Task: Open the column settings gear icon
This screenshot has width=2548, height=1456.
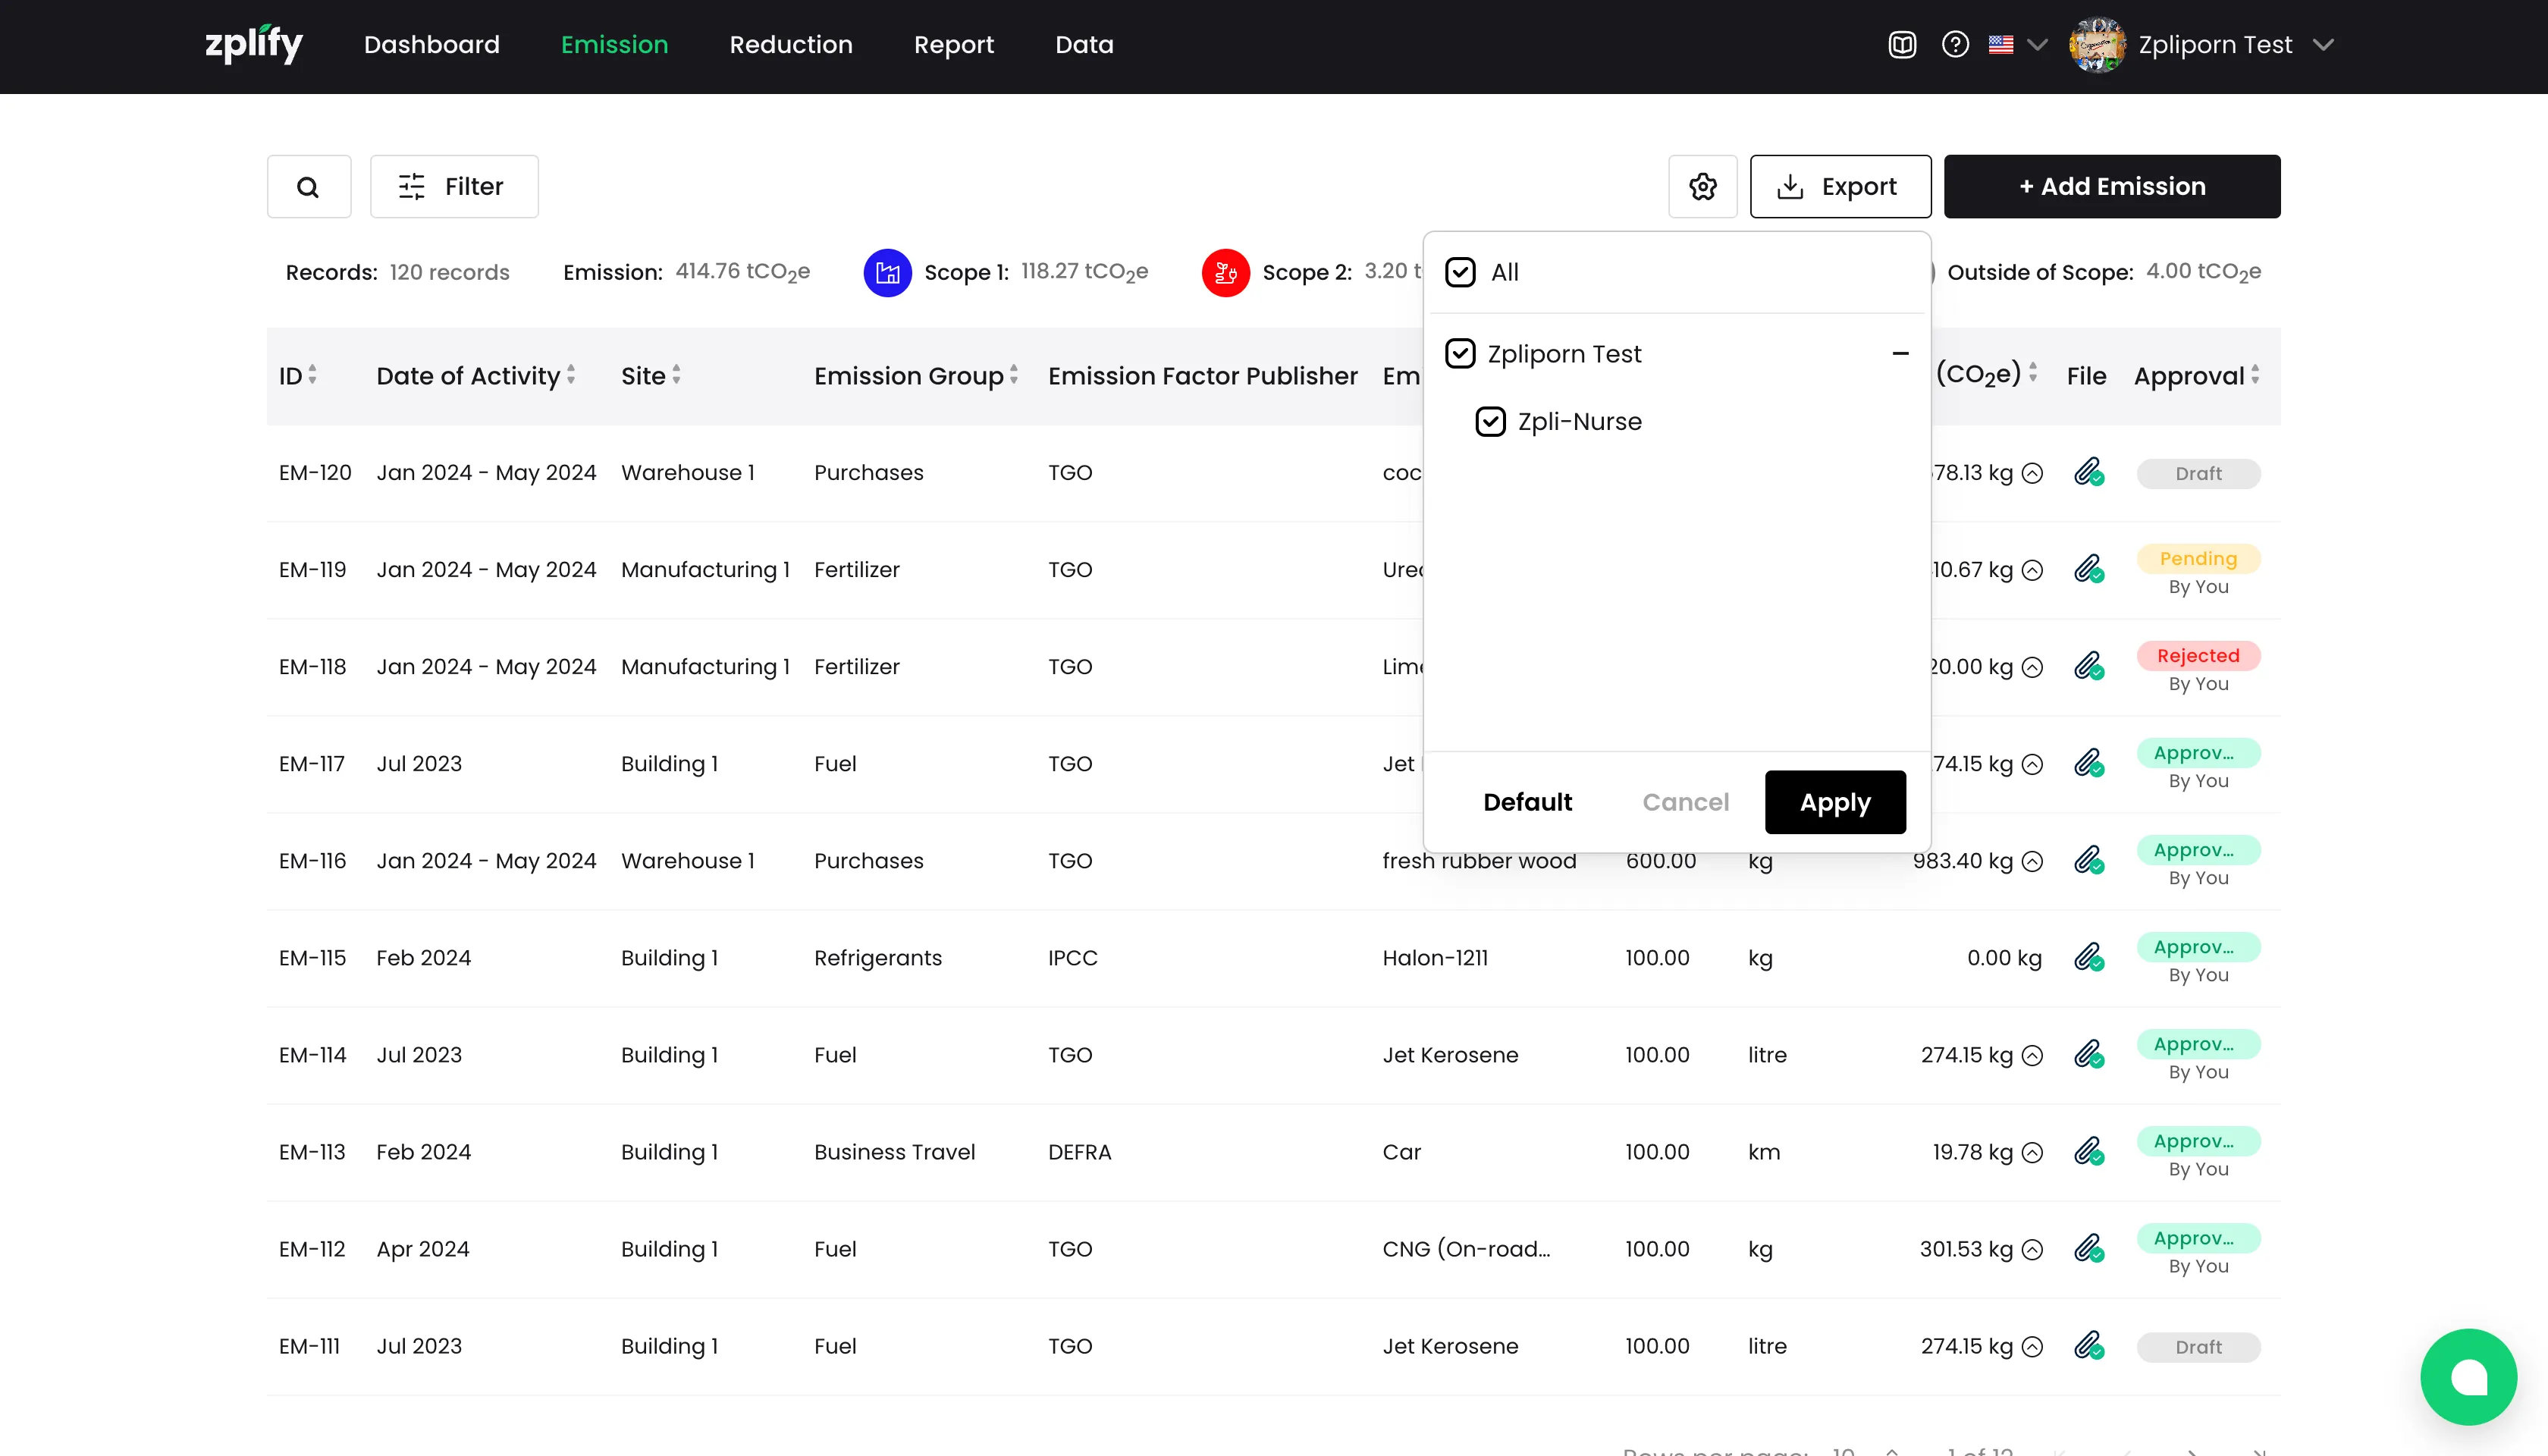Action: point(1702,187)
